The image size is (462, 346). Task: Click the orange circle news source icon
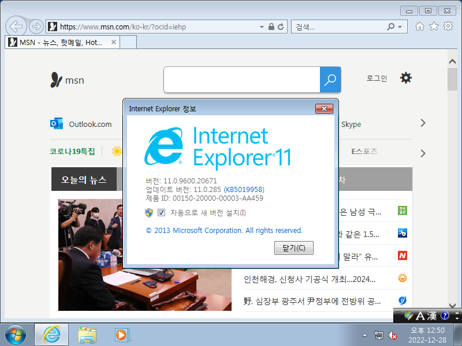click(x=403, y=278)
